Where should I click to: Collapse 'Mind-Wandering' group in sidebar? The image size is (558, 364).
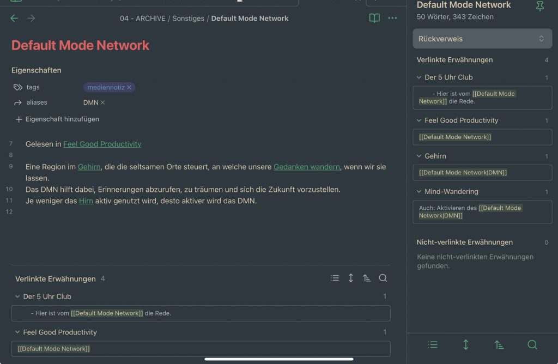[419, 192]
